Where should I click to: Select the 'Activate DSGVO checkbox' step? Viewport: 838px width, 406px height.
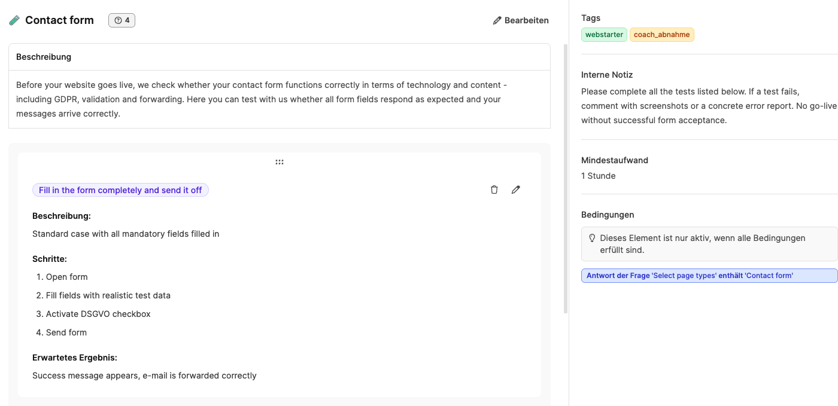(98, 314)
